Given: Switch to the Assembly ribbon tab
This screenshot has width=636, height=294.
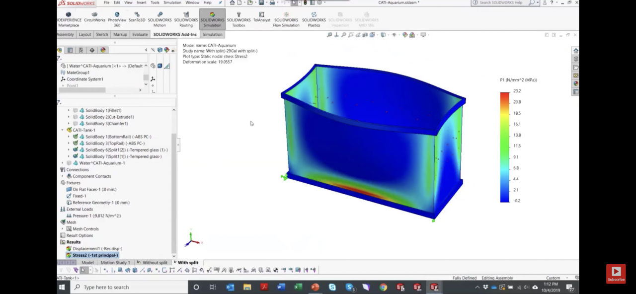Looking at the screenshot, I should (x=66, y=34).
